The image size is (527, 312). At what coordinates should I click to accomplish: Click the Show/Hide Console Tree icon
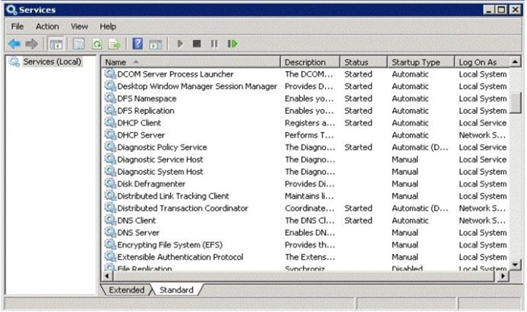click(56, 44)
